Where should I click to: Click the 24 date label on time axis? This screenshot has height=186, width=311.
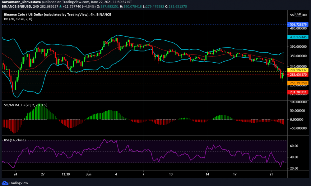pos(16,174)
